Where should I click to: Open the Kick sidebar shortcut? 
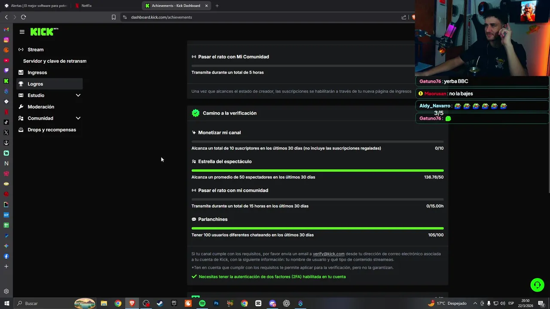pyautogui.click(x=6, y=81)
